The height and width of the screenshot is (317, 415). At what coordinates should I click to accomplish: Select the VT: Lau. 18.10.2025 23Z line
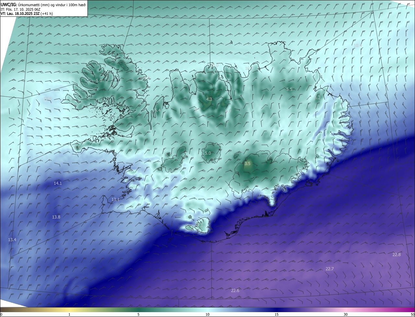[27, 14]
